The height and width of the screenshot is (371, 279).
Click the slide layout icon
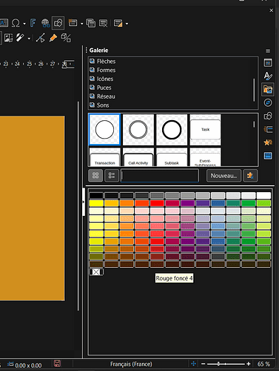tap(118, 23)
